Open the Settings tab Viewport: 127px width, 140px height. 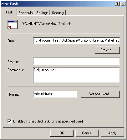click(x=42, y=13)
